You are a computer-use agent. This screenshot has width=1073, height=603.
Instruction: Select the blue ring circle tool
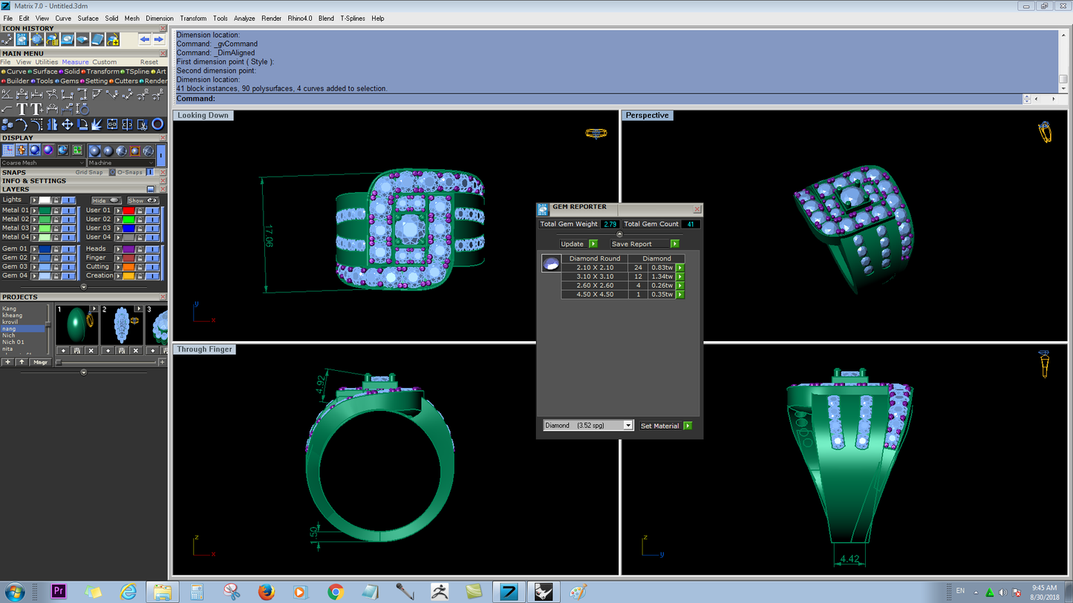pyautogui.click(x=157, y=125)
